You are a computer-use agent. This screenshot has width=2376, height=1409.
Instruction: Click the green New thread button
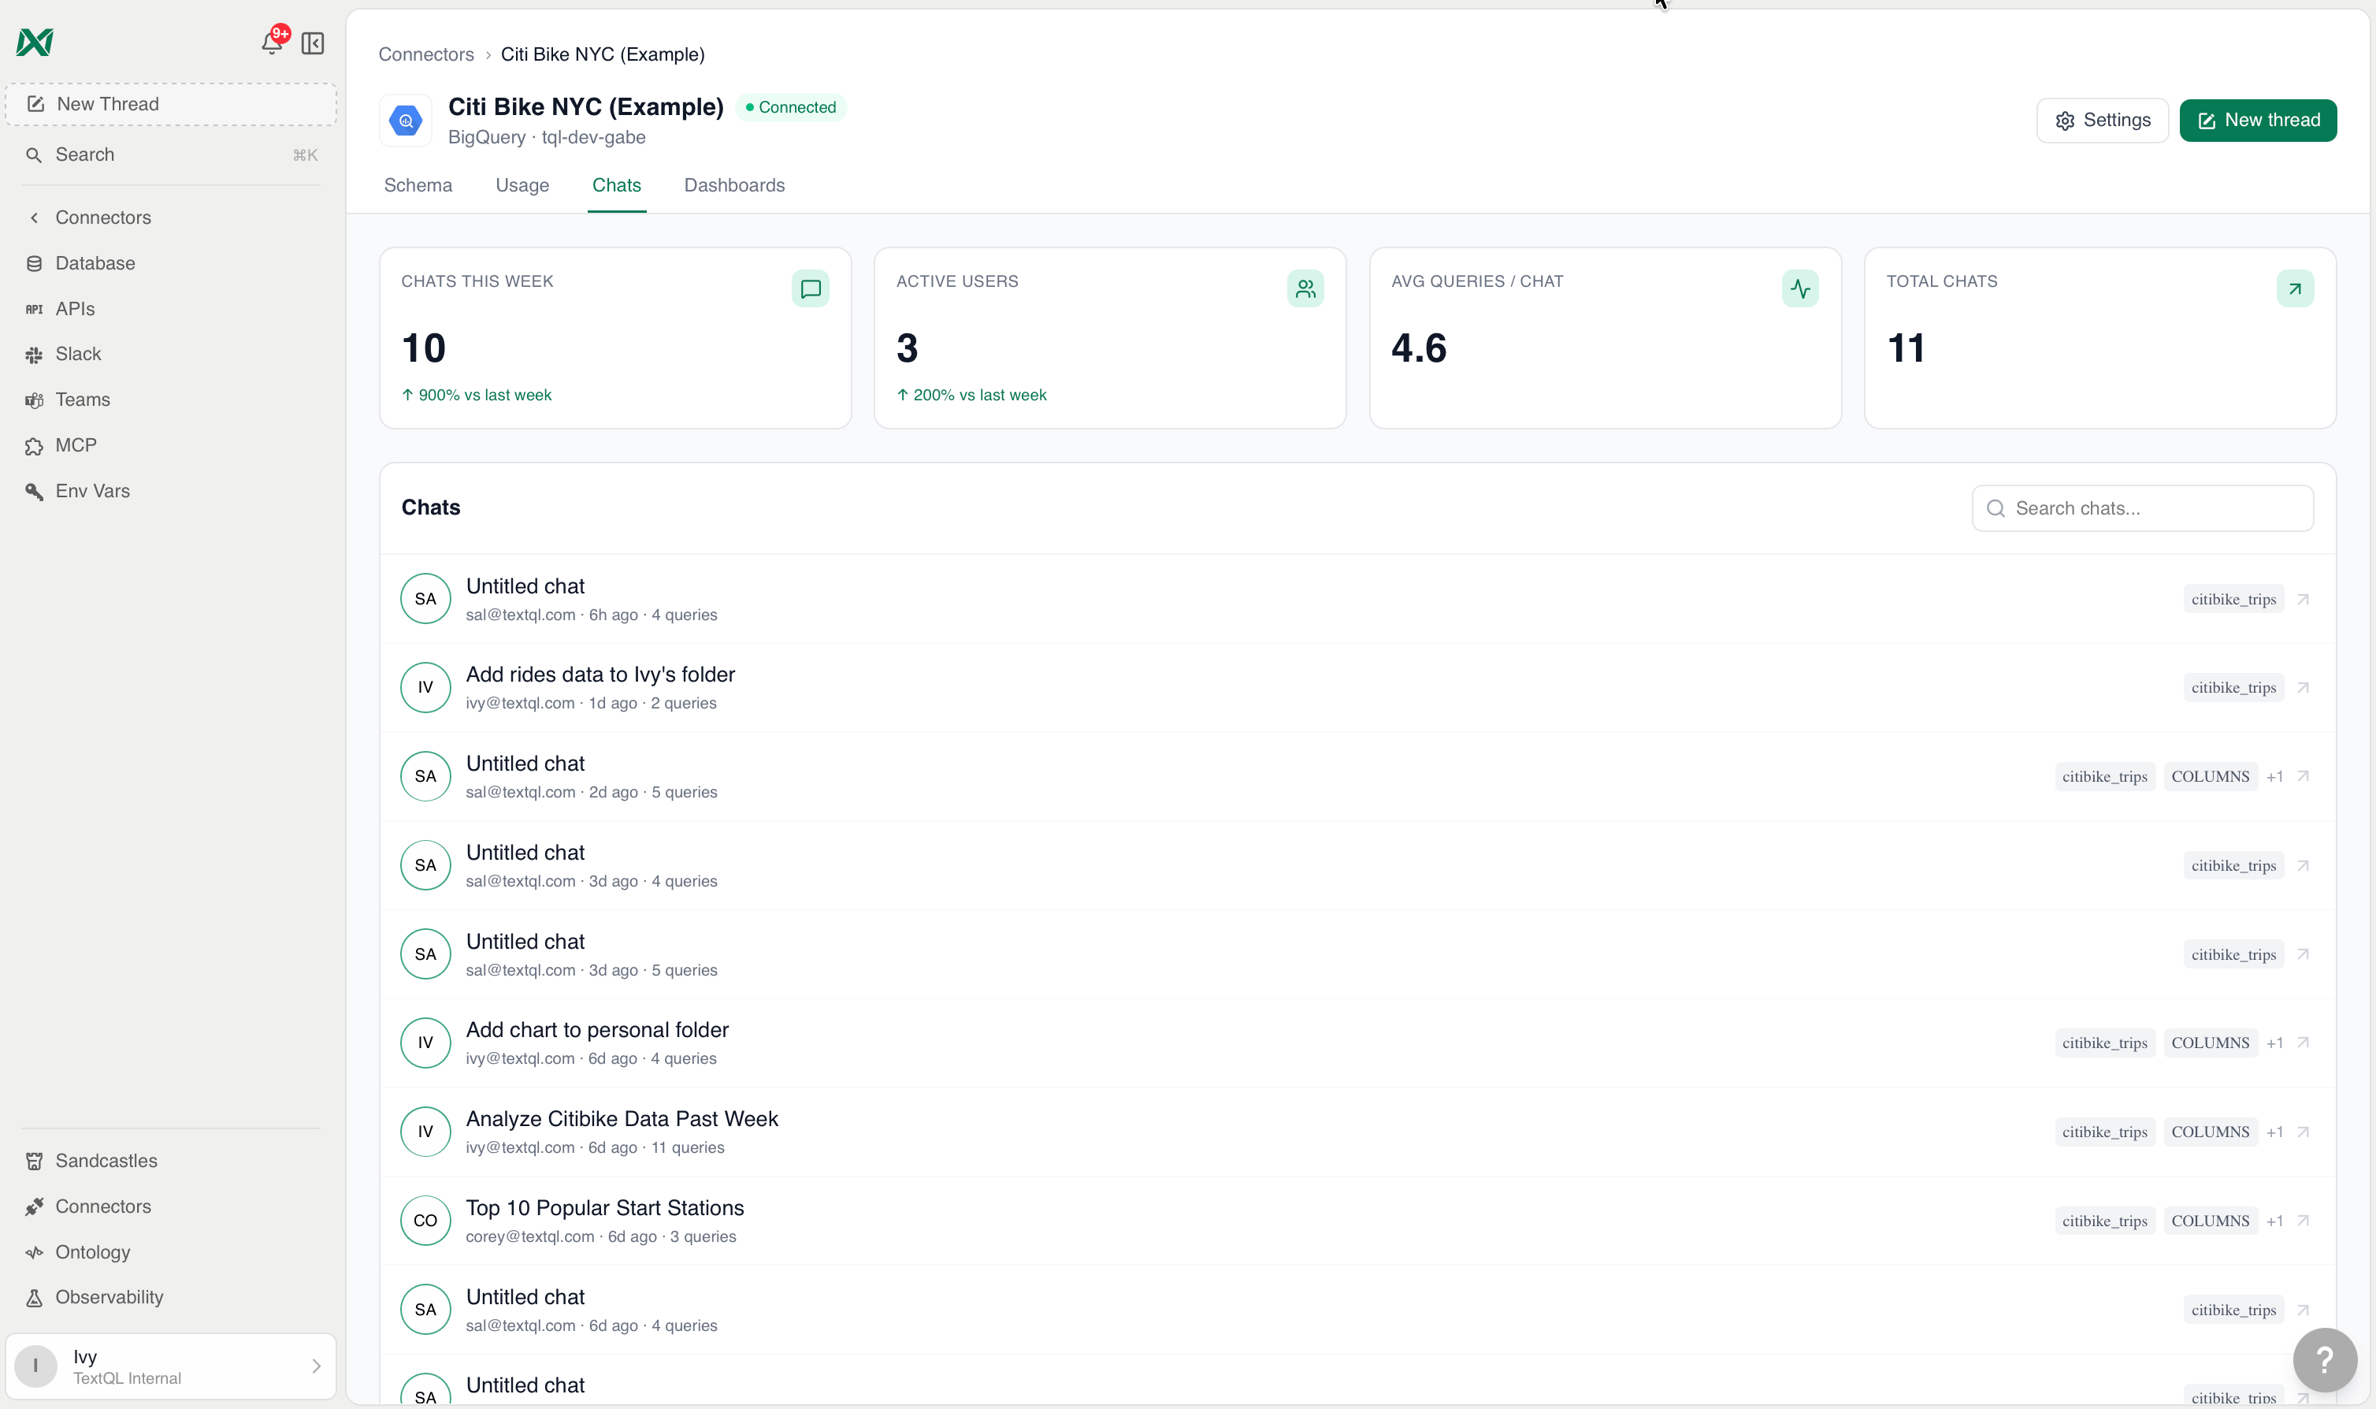tap(2257, 121)
